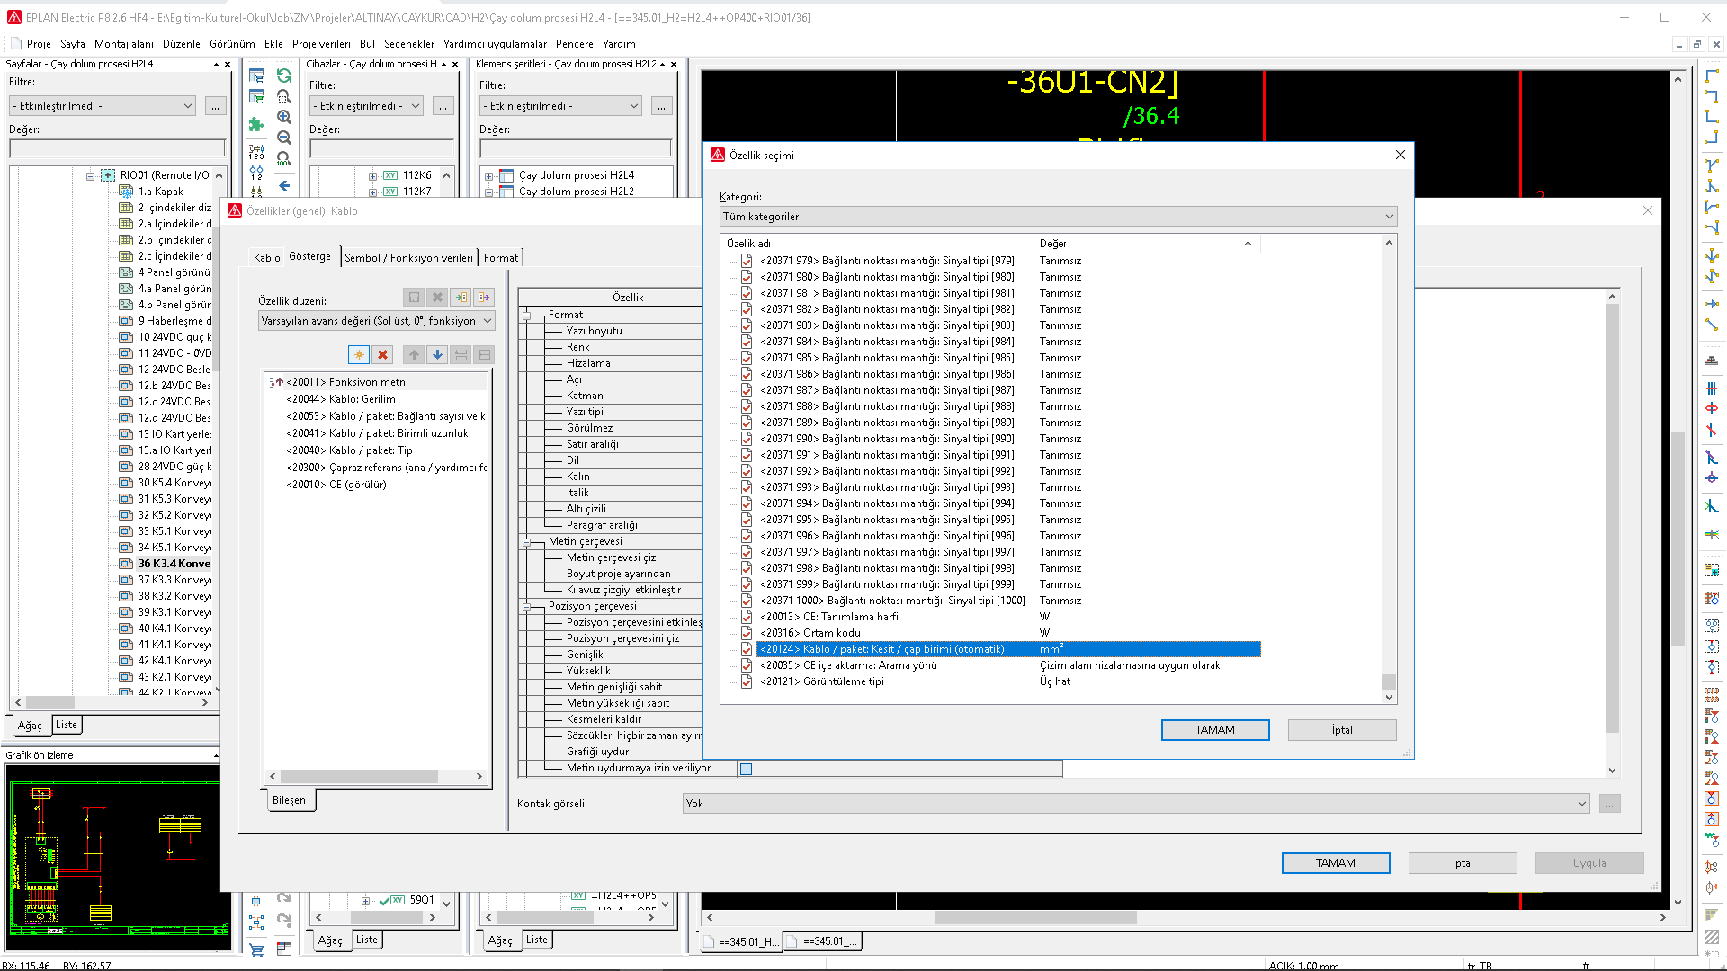Screen dimensions: 1727x971
Task: Open the Kategori 'Tüm kategoriler' dropdown
Action: [x=1058, y=217]
